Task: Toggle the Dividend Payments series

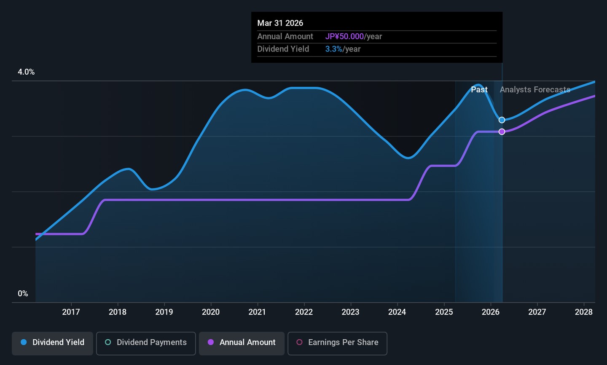Action: [x=146, y=343]
